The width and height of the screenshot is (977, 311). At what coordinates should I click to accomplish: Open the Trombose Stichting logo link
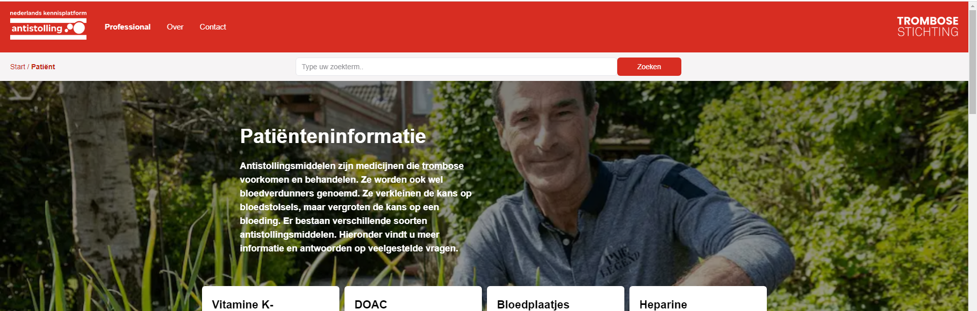coord(927,26)
